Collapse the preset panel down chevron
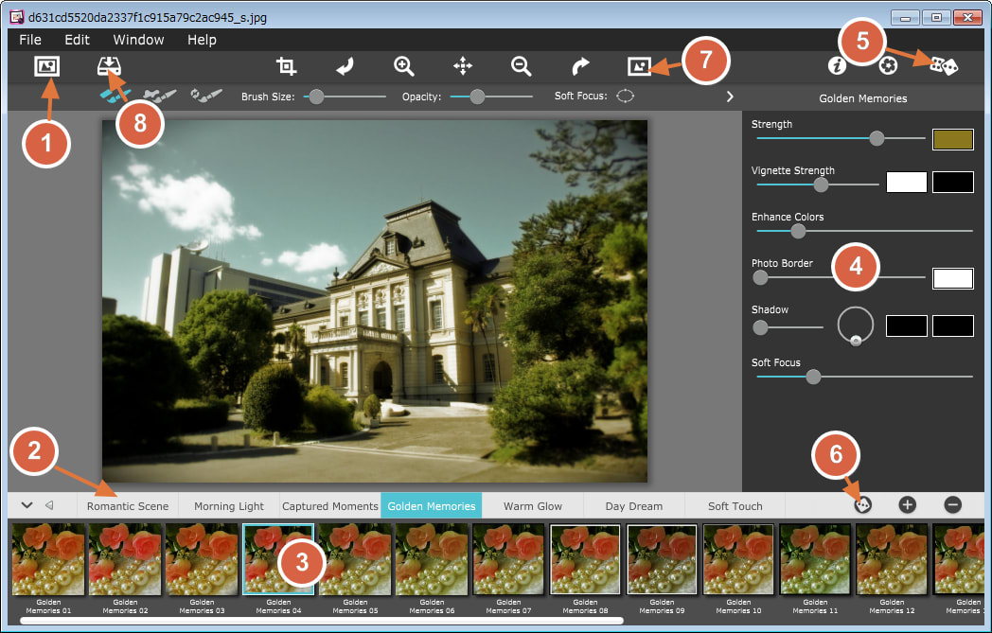 (27, 505)
